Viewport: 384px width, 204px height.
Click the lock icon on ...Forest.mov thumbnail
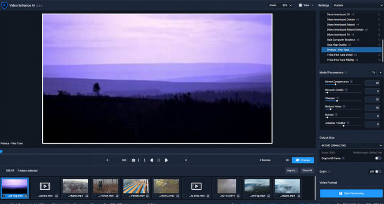117,196
